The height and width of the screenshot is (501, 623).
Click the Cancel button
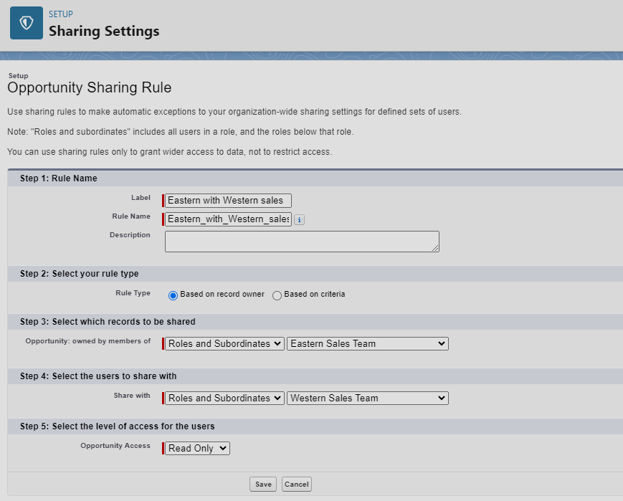tap(296, 485)
